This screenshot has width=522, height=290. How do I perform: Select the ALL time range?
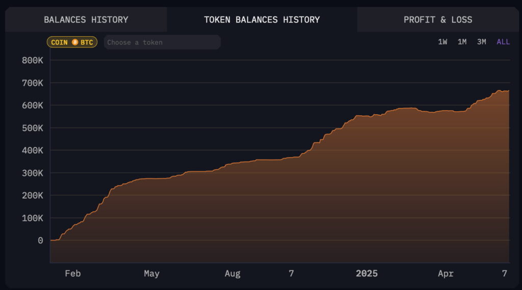pyautogui.click(x=503, y=42)
